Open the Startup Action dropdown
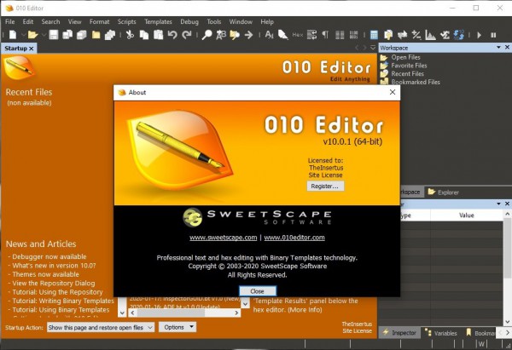This screenshot has height=350, width=512. (101, 327)
